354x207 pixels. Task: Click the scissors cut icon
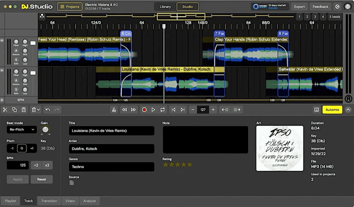5,110
